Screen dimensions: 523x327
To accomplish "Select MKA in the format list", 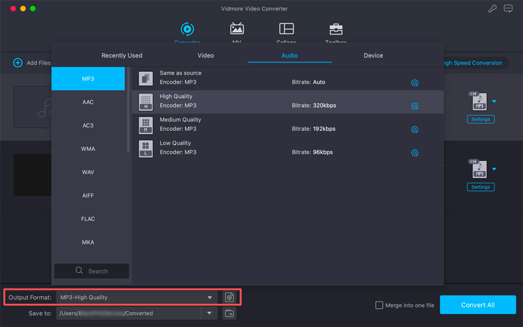I will pyautogui.click(x=88, y=242).
